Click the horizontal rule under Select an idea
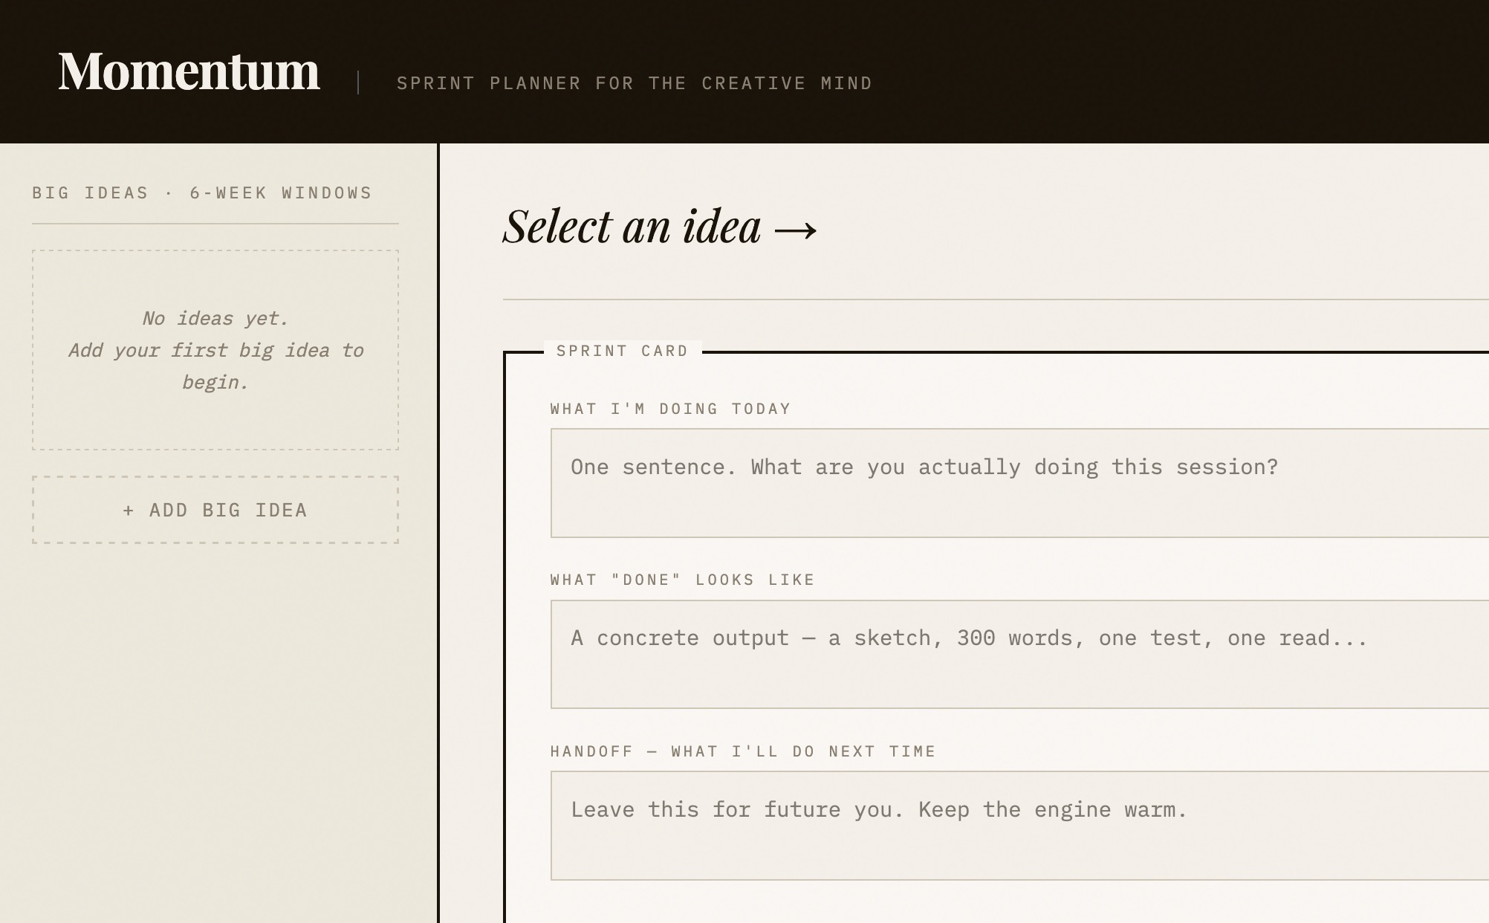Image resolution: width=1489 pixels, height=923 pixels. click(996, 299)
